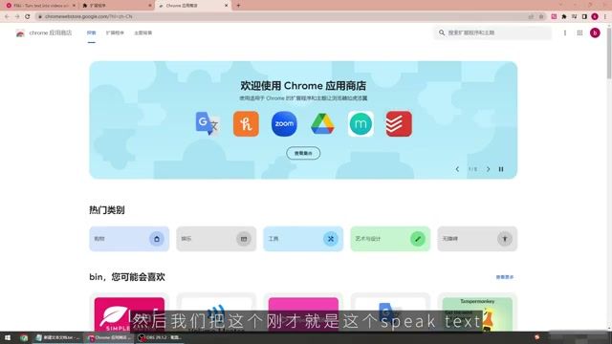
Task: Open the Shopping category card
Action: coord(129,239)
